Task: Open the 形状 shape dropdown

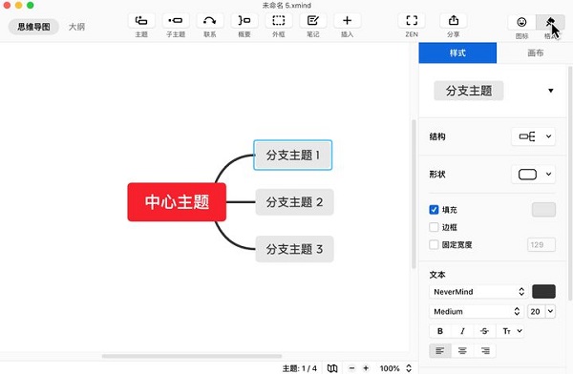Action: [x=533, y=175]
